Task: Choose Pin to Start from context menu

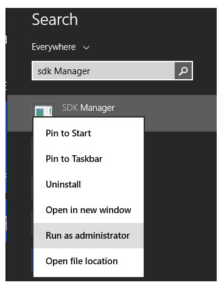Action: tap(88, 133)
